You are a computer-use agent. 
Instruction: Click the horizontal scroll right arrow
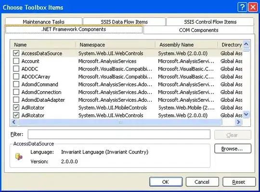coord(238,122)
